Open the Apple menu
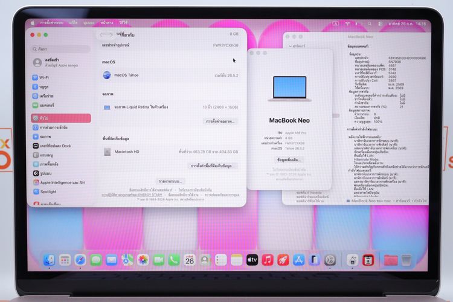The width and height of the screenshot is (453, 302). click(x=33, y=23)
